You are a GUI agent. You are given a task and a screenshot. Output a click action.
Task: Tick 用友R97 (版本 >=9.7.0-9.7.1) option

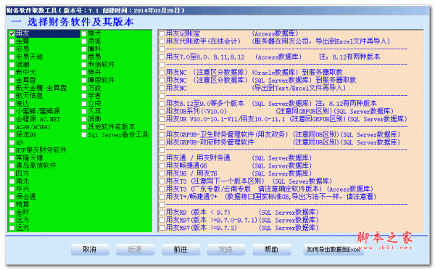pos(162,220)
